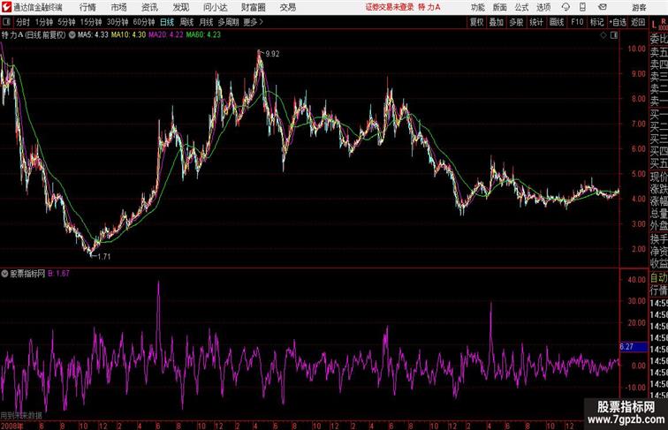Switch to the 分时 period tab

(x=23, y=22)
